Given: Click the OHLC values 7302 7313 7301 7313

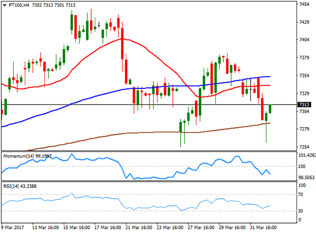Looking at the screenshot, I should 54,5.
